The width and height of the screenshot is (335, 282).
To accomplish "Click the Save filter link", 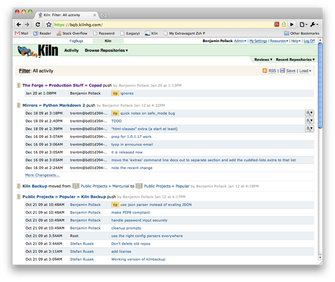I will pyautogui.click(x=291, y=71).
